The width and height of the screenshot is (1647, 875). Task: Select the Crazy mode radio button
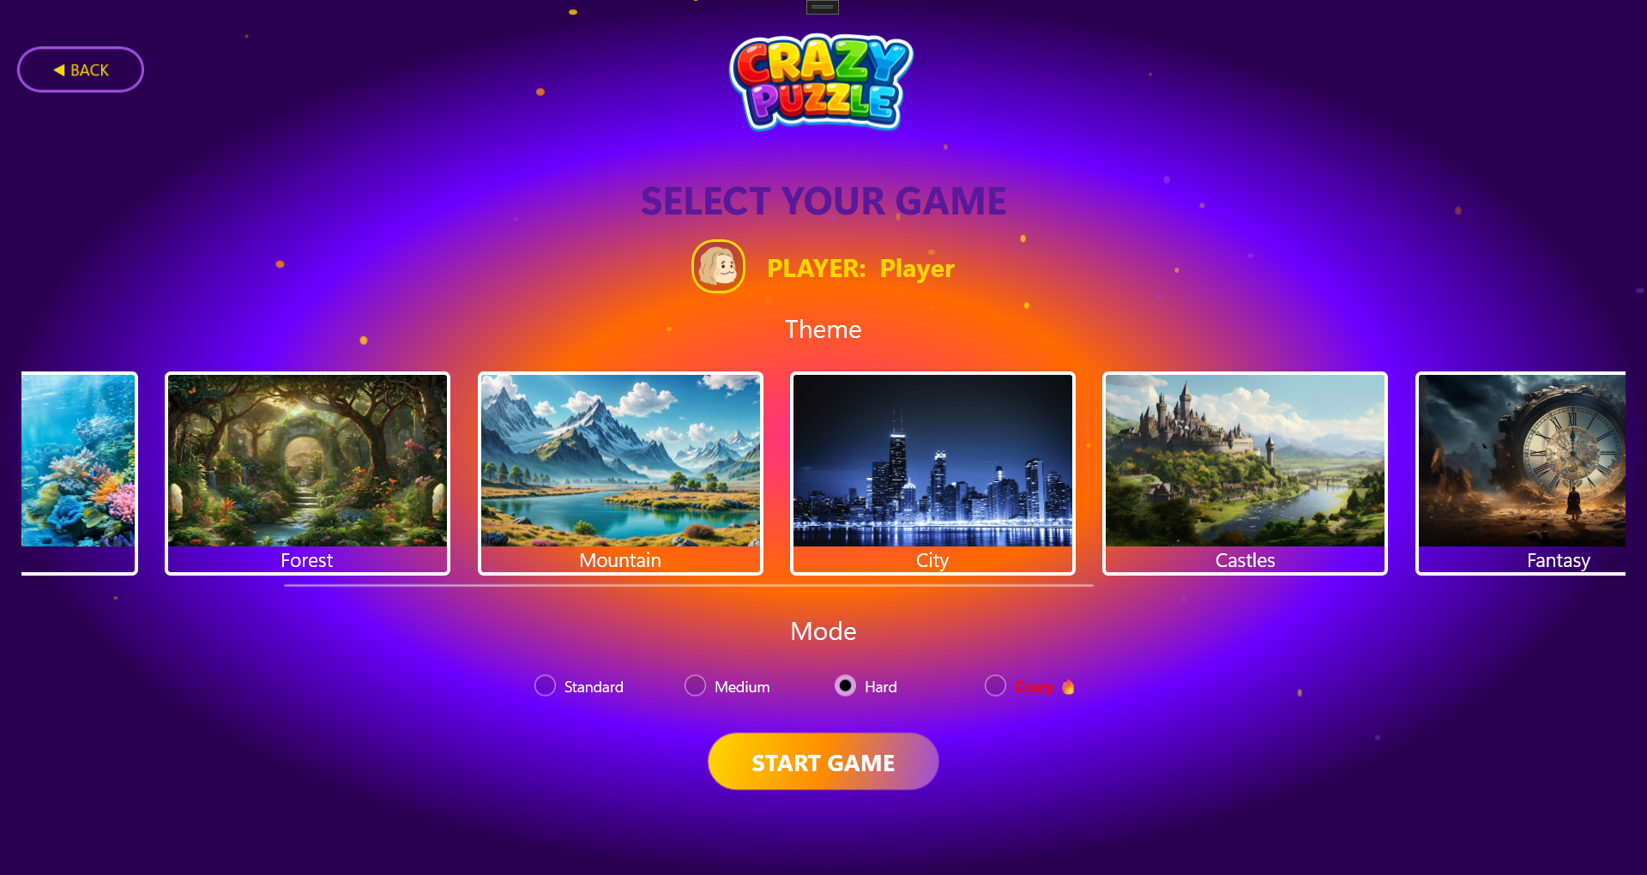click(995, 685)
